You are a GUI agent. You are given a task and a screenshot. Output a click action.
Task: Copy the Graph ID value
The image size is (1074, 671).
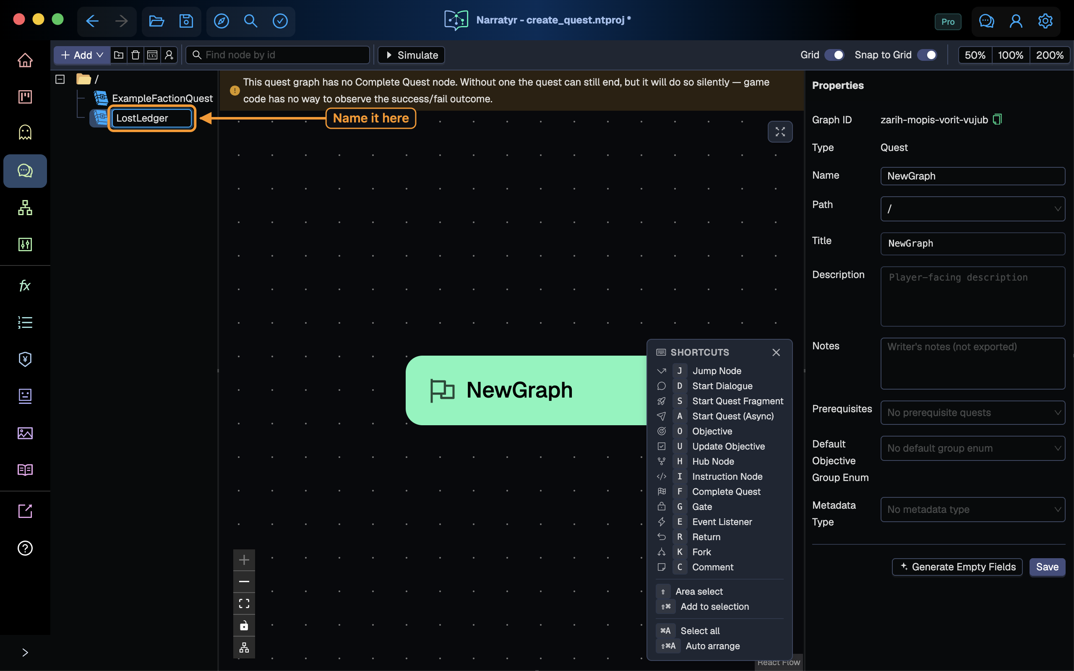click(997, 120)
